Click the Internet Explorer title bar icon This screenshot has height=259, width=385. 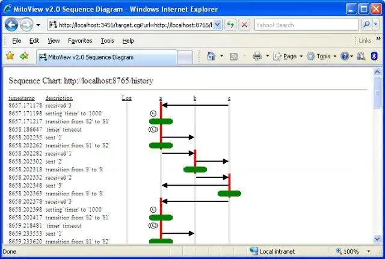[7, 9]
